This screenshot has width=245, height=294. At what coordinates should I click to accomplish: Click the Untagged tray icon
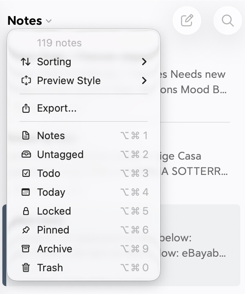coord(26,154)
